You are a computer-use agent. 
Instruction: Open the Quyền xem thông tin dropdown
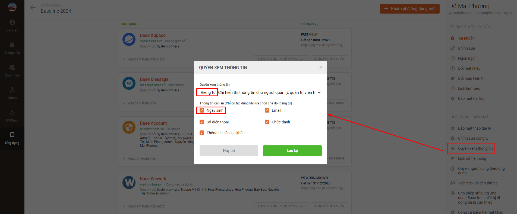click(261, 92)
